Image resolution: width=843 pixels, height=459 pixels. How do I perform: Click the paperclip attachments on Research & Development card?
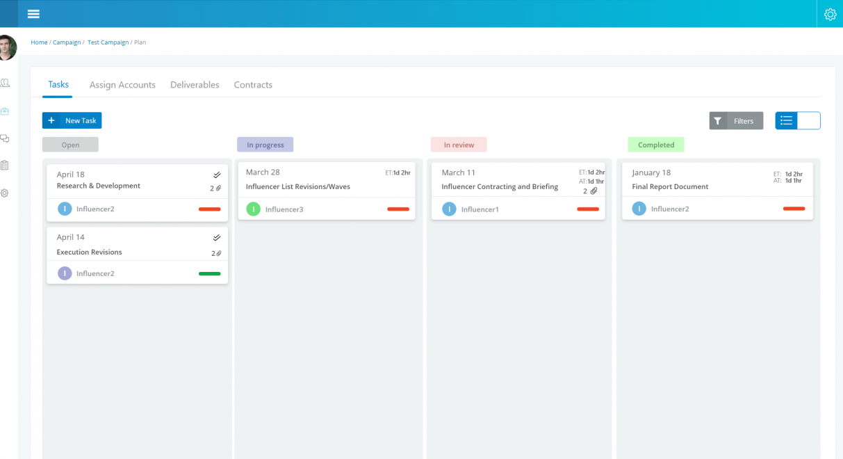pyautogui.click(x=217, y=188)
